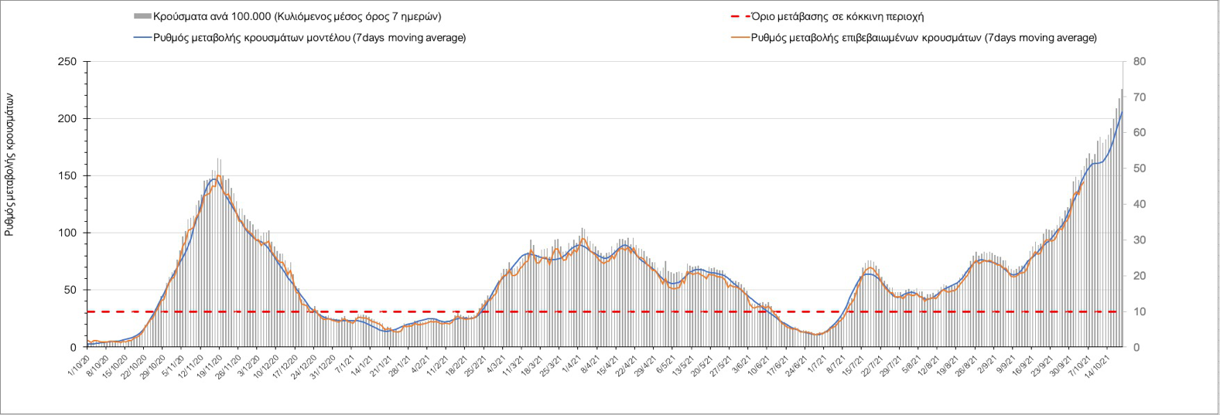Screen dimensions: 1220x415
Task: Click the 150 label on left axis
Action: click(67, 176)
